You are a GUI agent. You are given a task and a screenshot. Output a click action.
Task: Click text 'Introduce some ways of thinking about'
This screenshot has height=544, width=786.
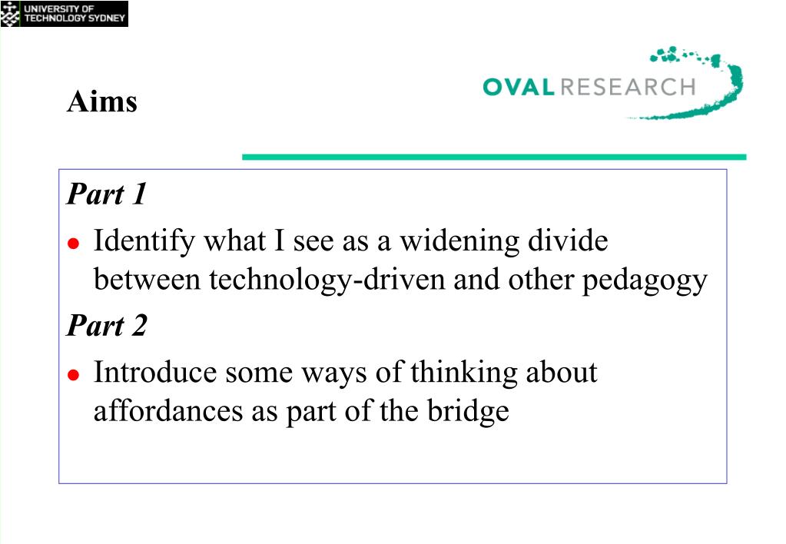(346, 372)
